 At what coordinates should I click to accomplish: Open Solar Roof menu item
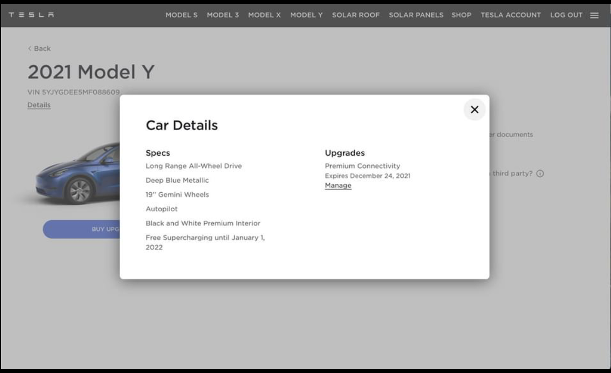point(356,15)
